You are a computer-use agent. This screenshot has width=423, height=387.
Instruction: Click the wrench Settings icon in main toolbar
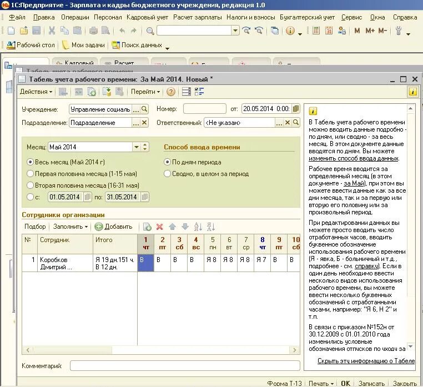[x=399, y=31]
